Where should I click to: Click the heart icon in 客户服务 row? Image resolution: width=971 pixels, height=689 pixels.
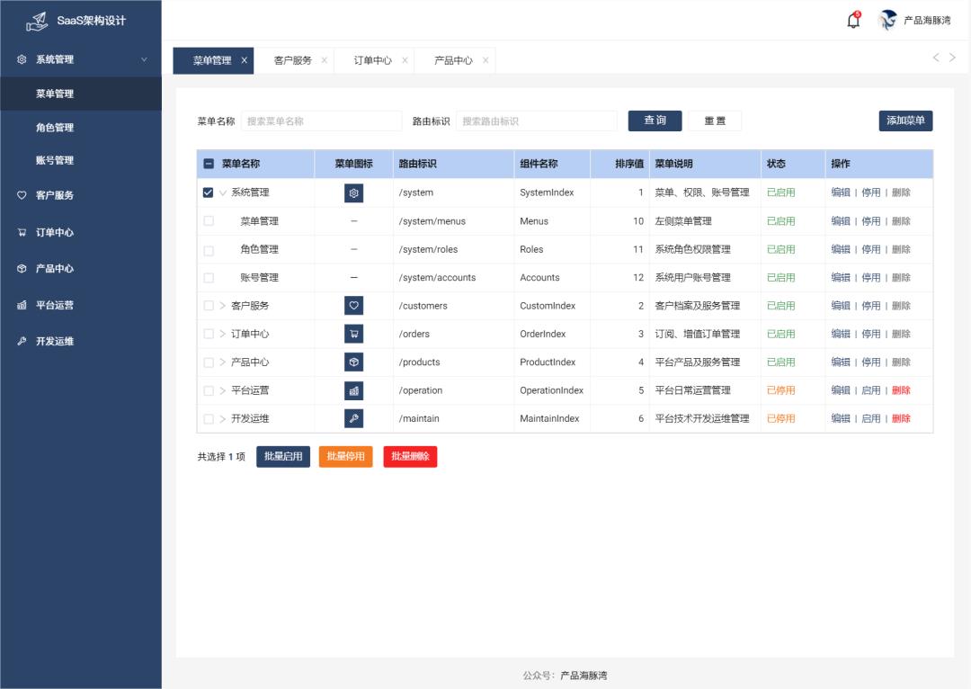(x=353, y=306)
